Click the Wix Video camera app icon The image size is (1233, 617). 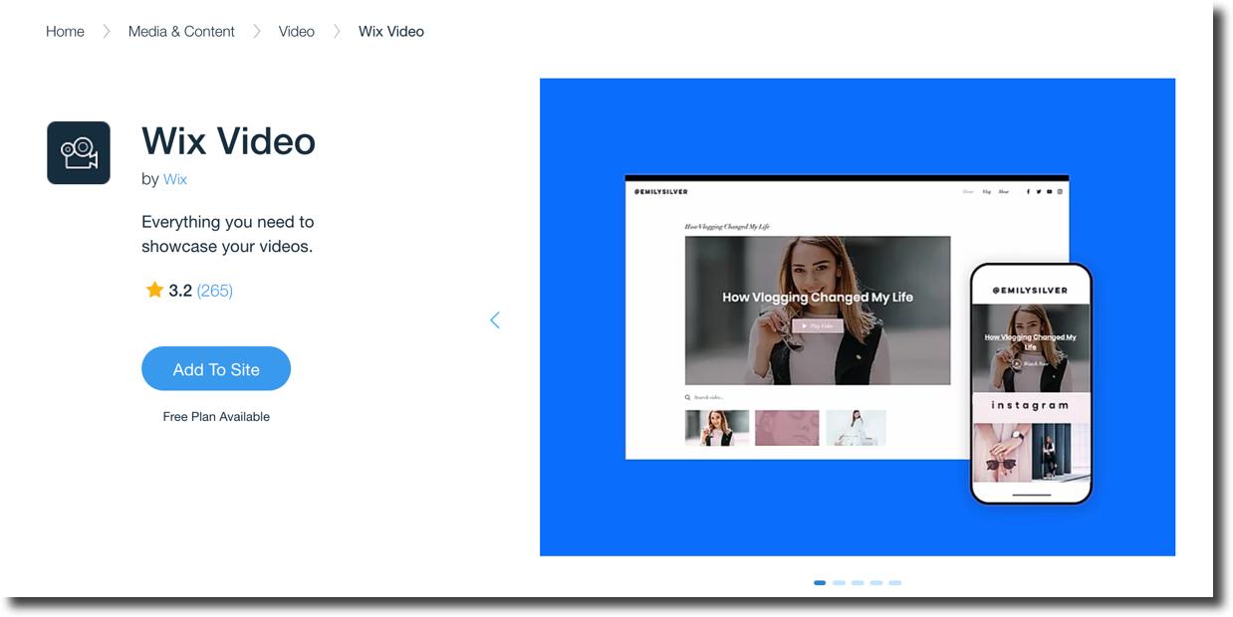coord(79,153)
